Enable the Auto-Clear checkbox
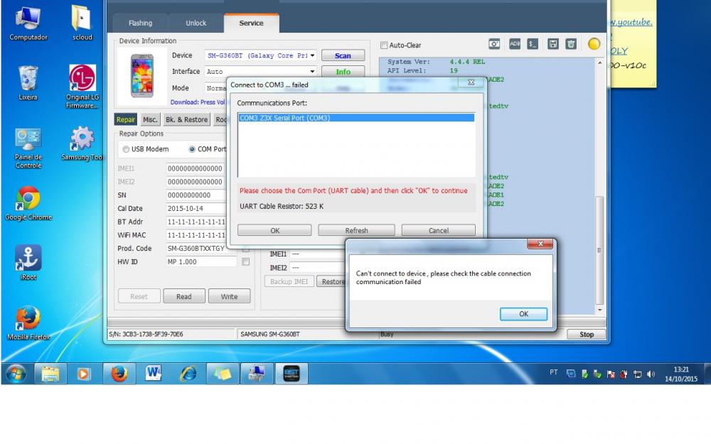711x444 pixels. (384, 45)
